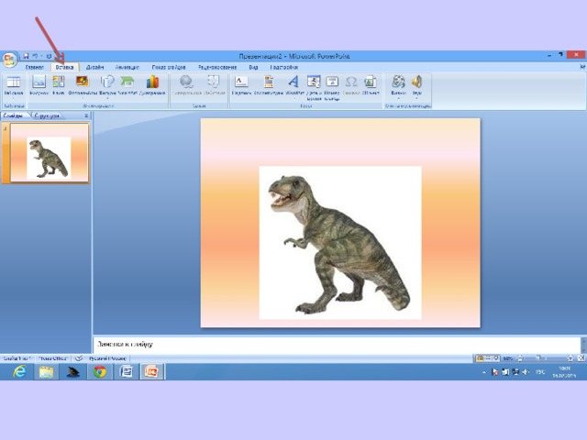Insert a sound (Звук)
Screen dimensions: 587x440
416,86
